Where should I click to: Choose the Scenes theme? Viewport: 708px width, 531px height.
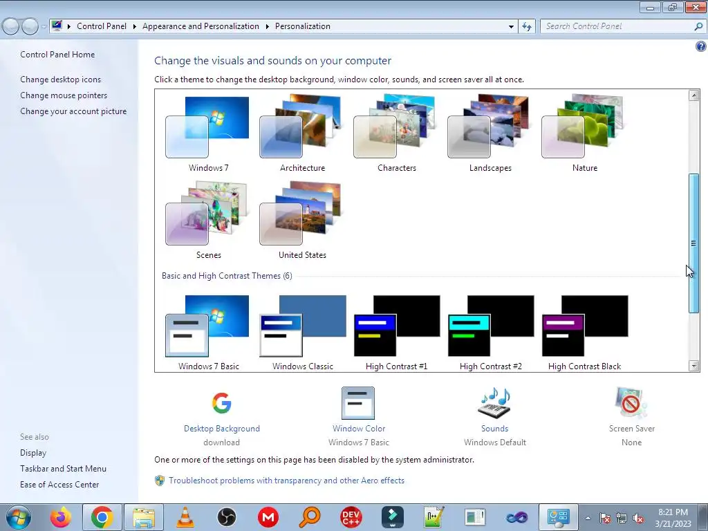(x=207, y=221)
